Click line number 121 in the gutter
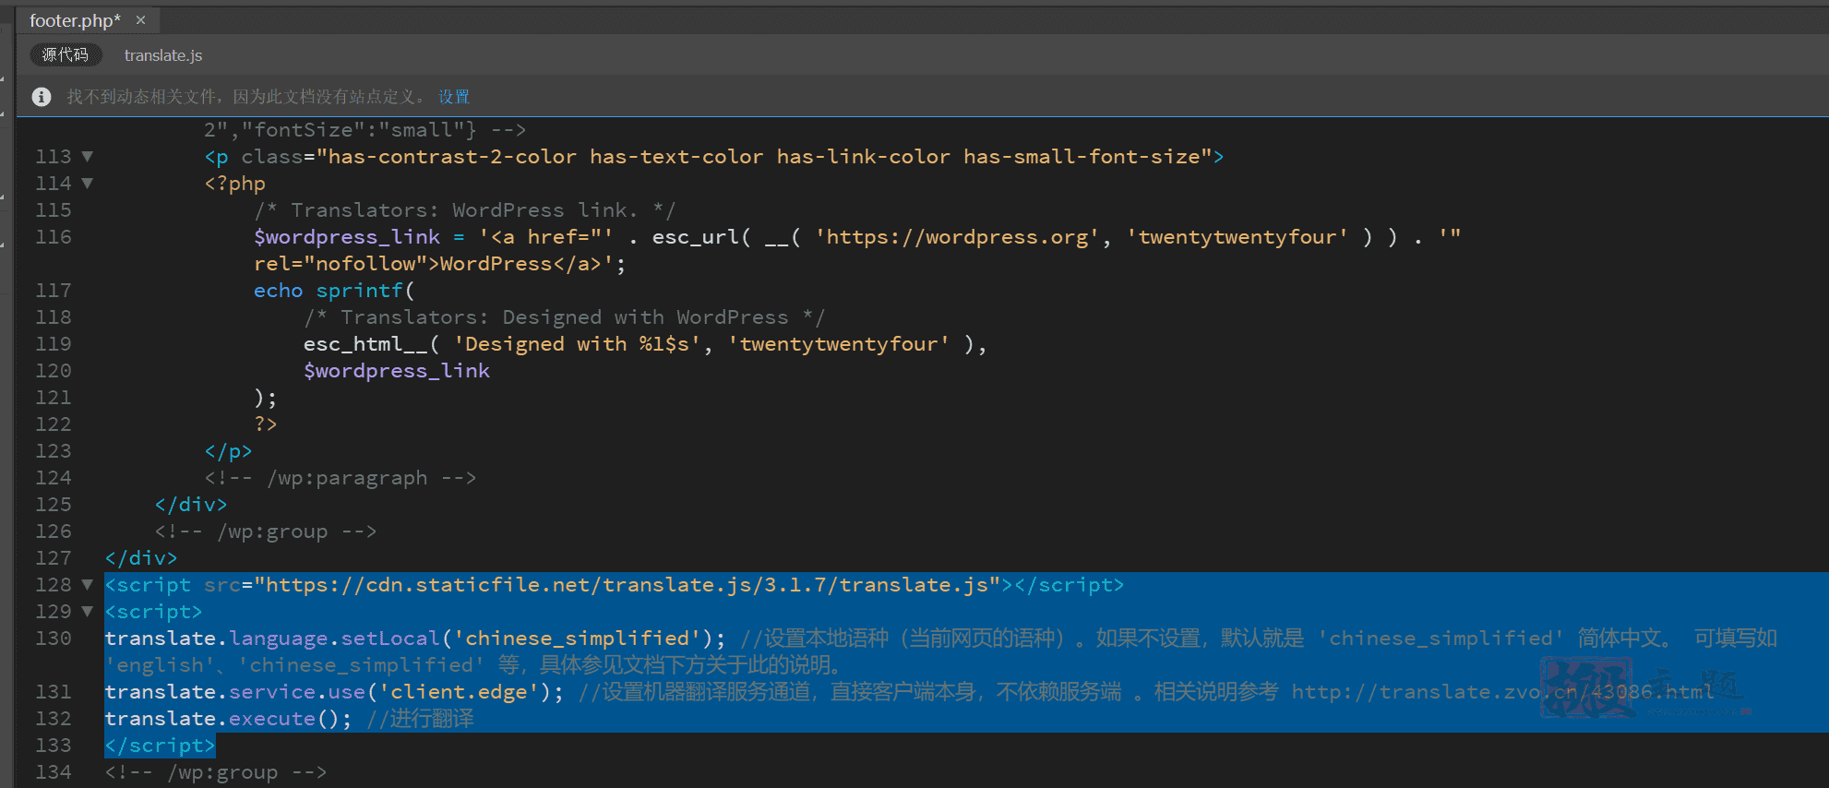 54,398
